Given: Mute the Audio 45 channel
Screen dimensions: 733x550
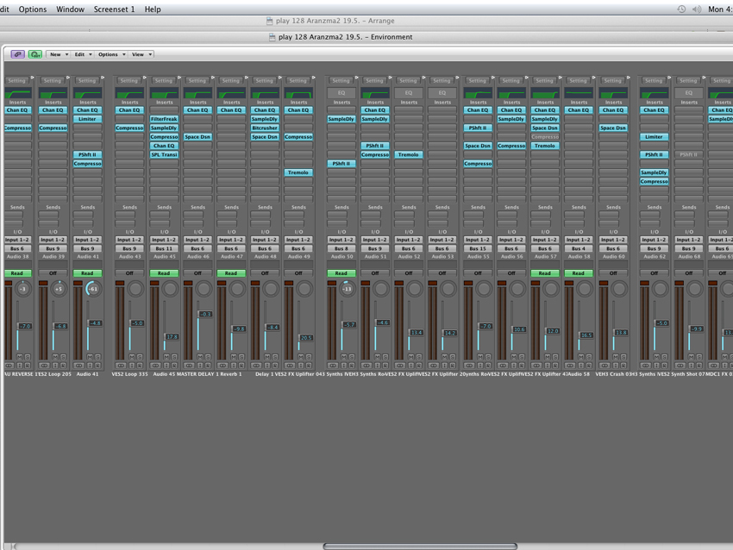Looking at the screenshot, I should 166,357.
